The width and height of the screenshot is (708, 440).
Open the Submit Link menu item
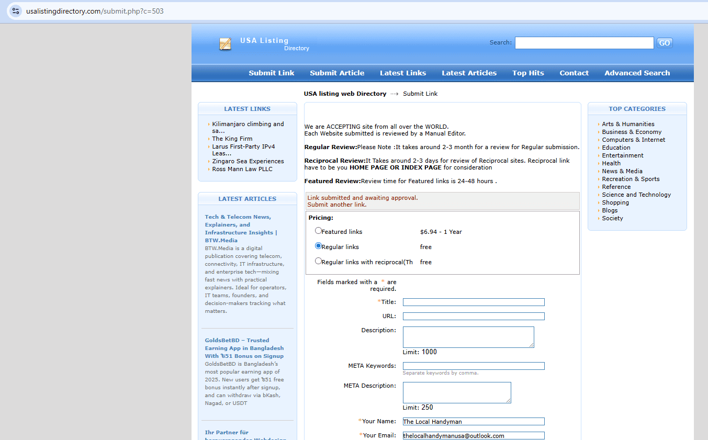coord(271,73)
